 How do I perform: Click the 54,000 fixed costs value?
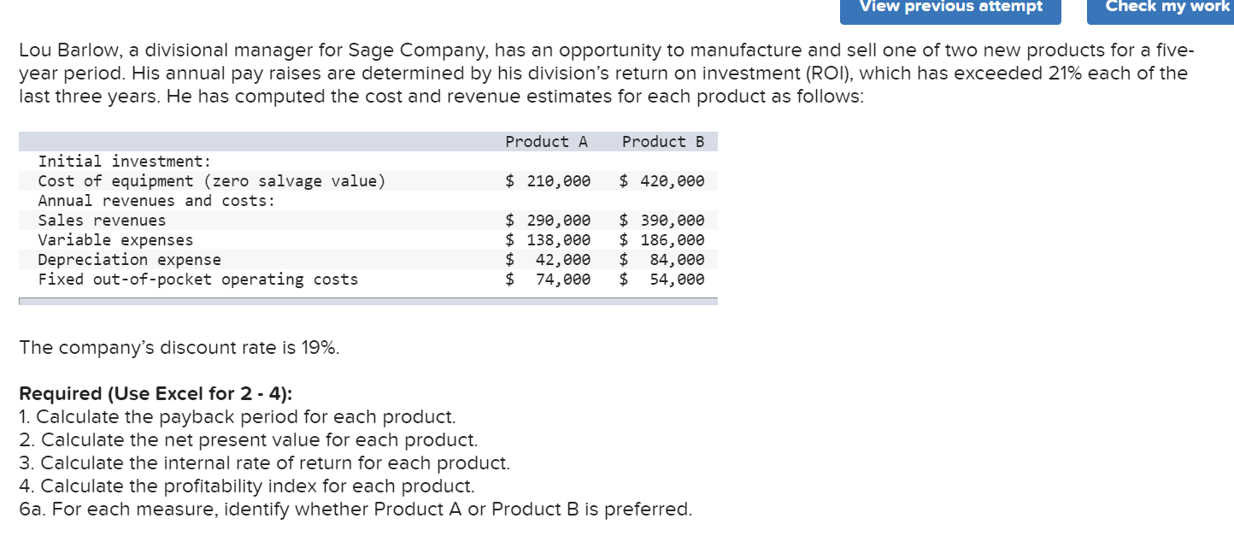[677, 280]
